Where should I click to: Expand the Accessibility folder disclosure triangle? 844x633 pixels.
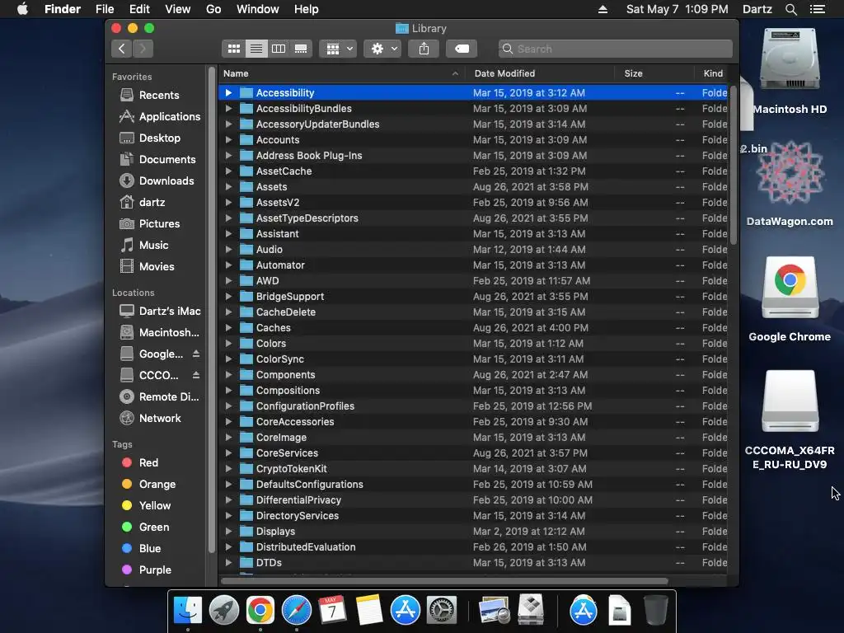pyautogui.click(x=229, y=93)
